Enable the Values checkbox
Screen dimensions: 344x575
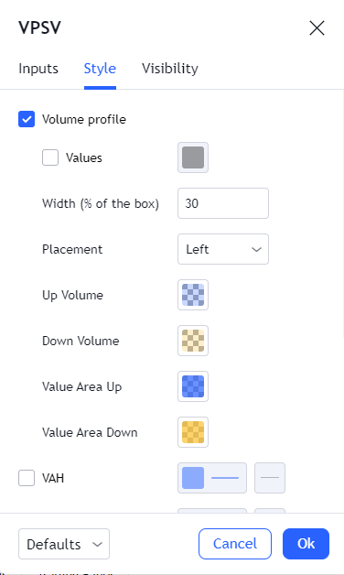50,157
